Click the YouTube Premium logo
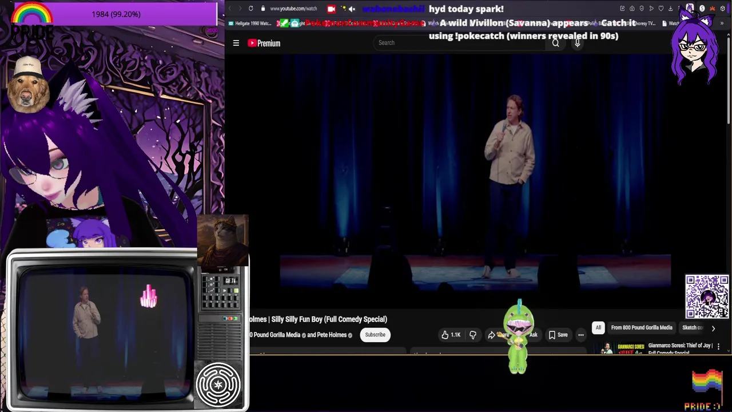This screenshot has width=732, height=412. [264, 43]
